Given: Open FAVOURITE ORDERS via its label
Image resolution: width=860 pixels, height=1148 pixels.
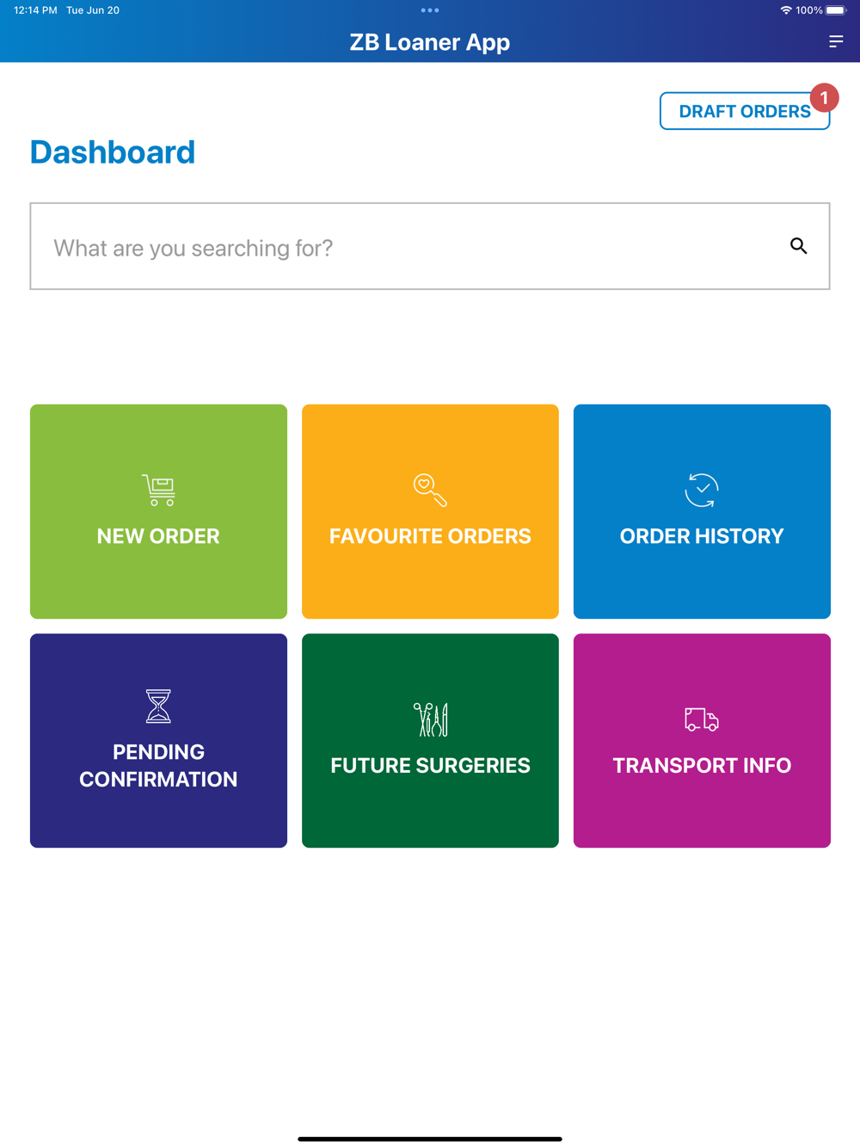Looking at the screenshot, I should tap(430, 536).
